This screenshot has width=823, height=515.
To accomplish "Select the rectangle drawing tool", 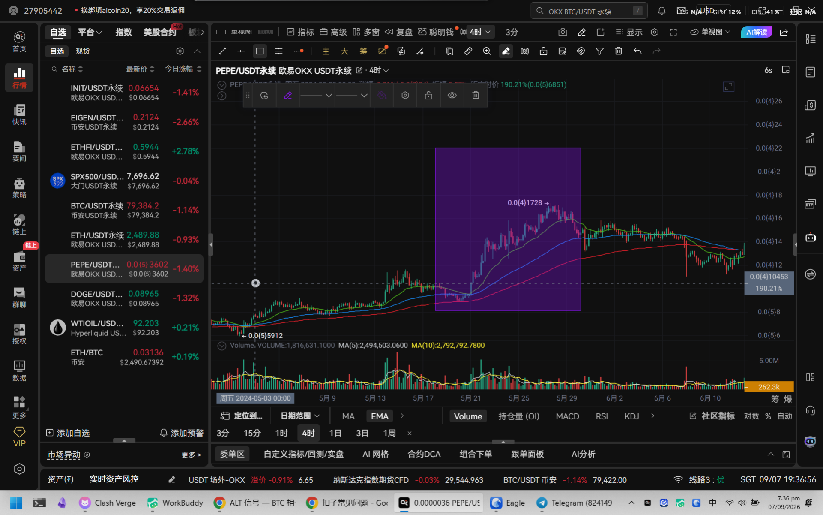I will click(x=260, y=51).
